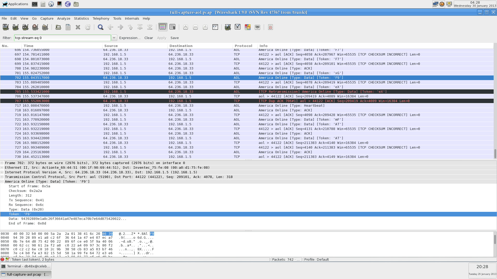Open the filter history dropdown arrow
This screenshot has height=279, width=497.
pyautogui.click(x=114, y=38)
